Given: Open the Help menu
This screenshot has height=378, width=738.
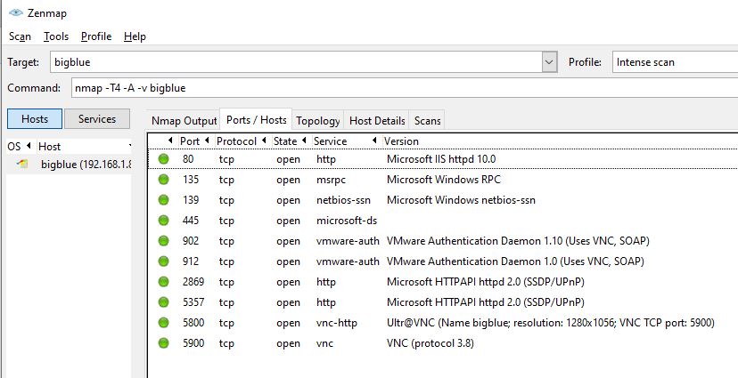Looking at the screenshot, I should coord(135,36).
